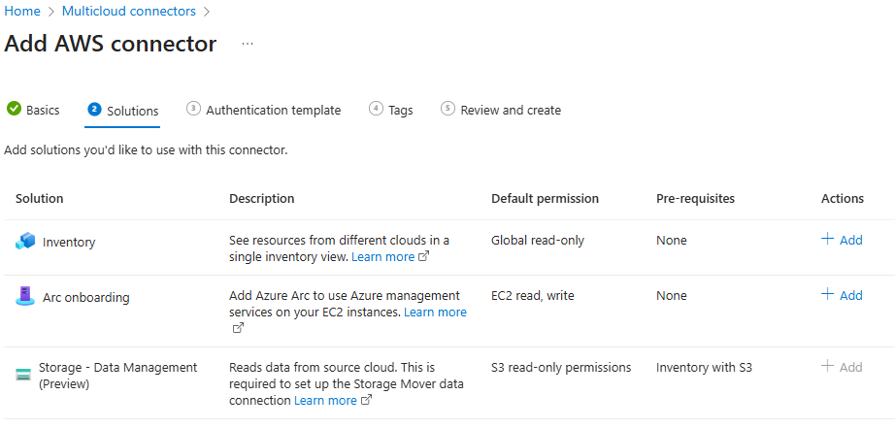Switch to the Basics tab

coord(43,111)
